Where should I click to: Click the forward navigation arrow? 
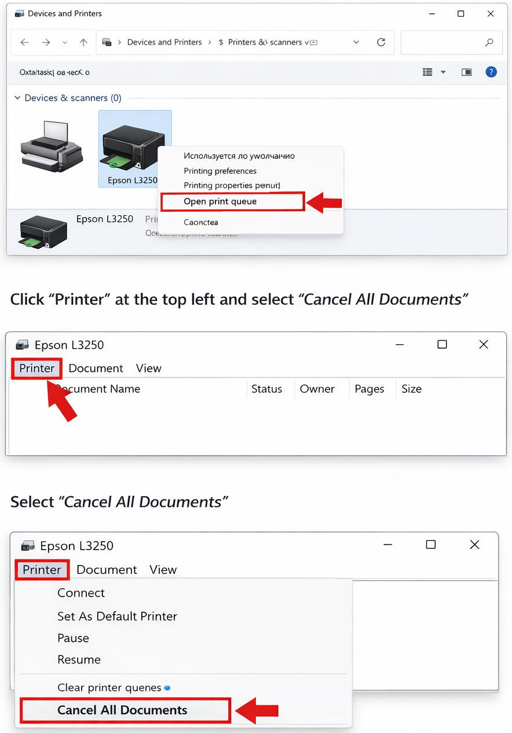pyautogui.click(x=46, y=42)
